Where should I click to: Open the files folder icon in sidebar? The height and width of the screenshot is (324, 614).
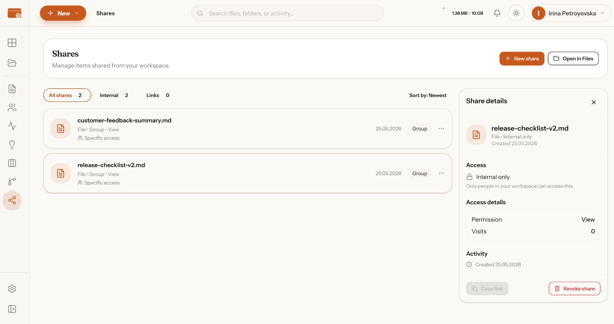[x=12, y=63]
